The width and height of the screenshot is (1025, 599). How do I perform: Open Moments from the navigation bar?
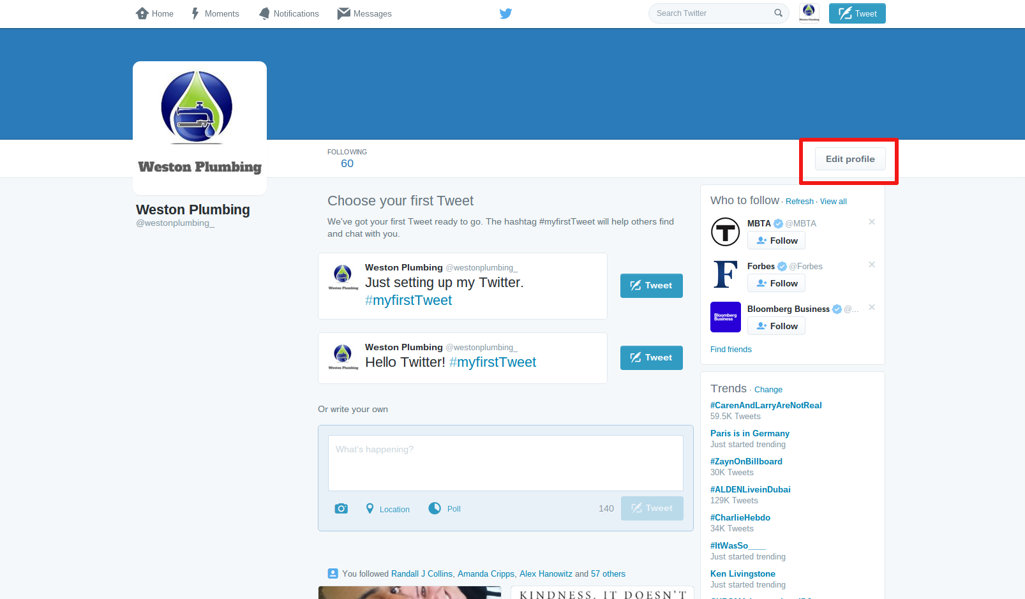215,13
